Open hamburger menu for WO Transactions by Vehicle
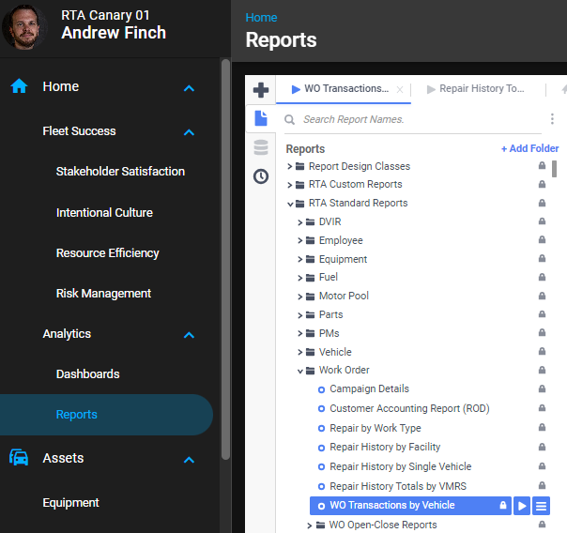567x533 pixels. (x=541, y=506)
